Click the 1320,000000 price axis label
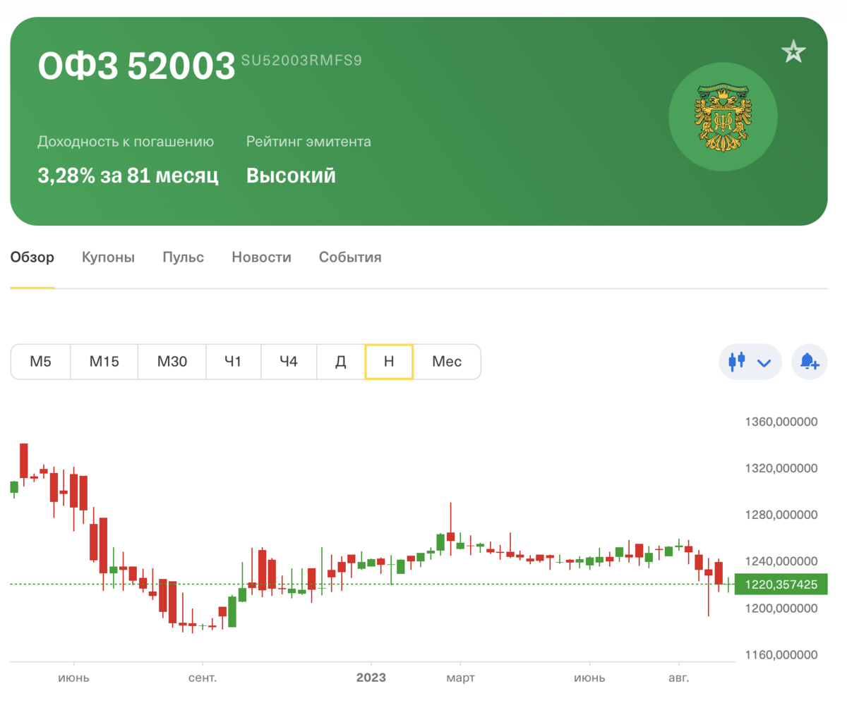 click(781, 469)
